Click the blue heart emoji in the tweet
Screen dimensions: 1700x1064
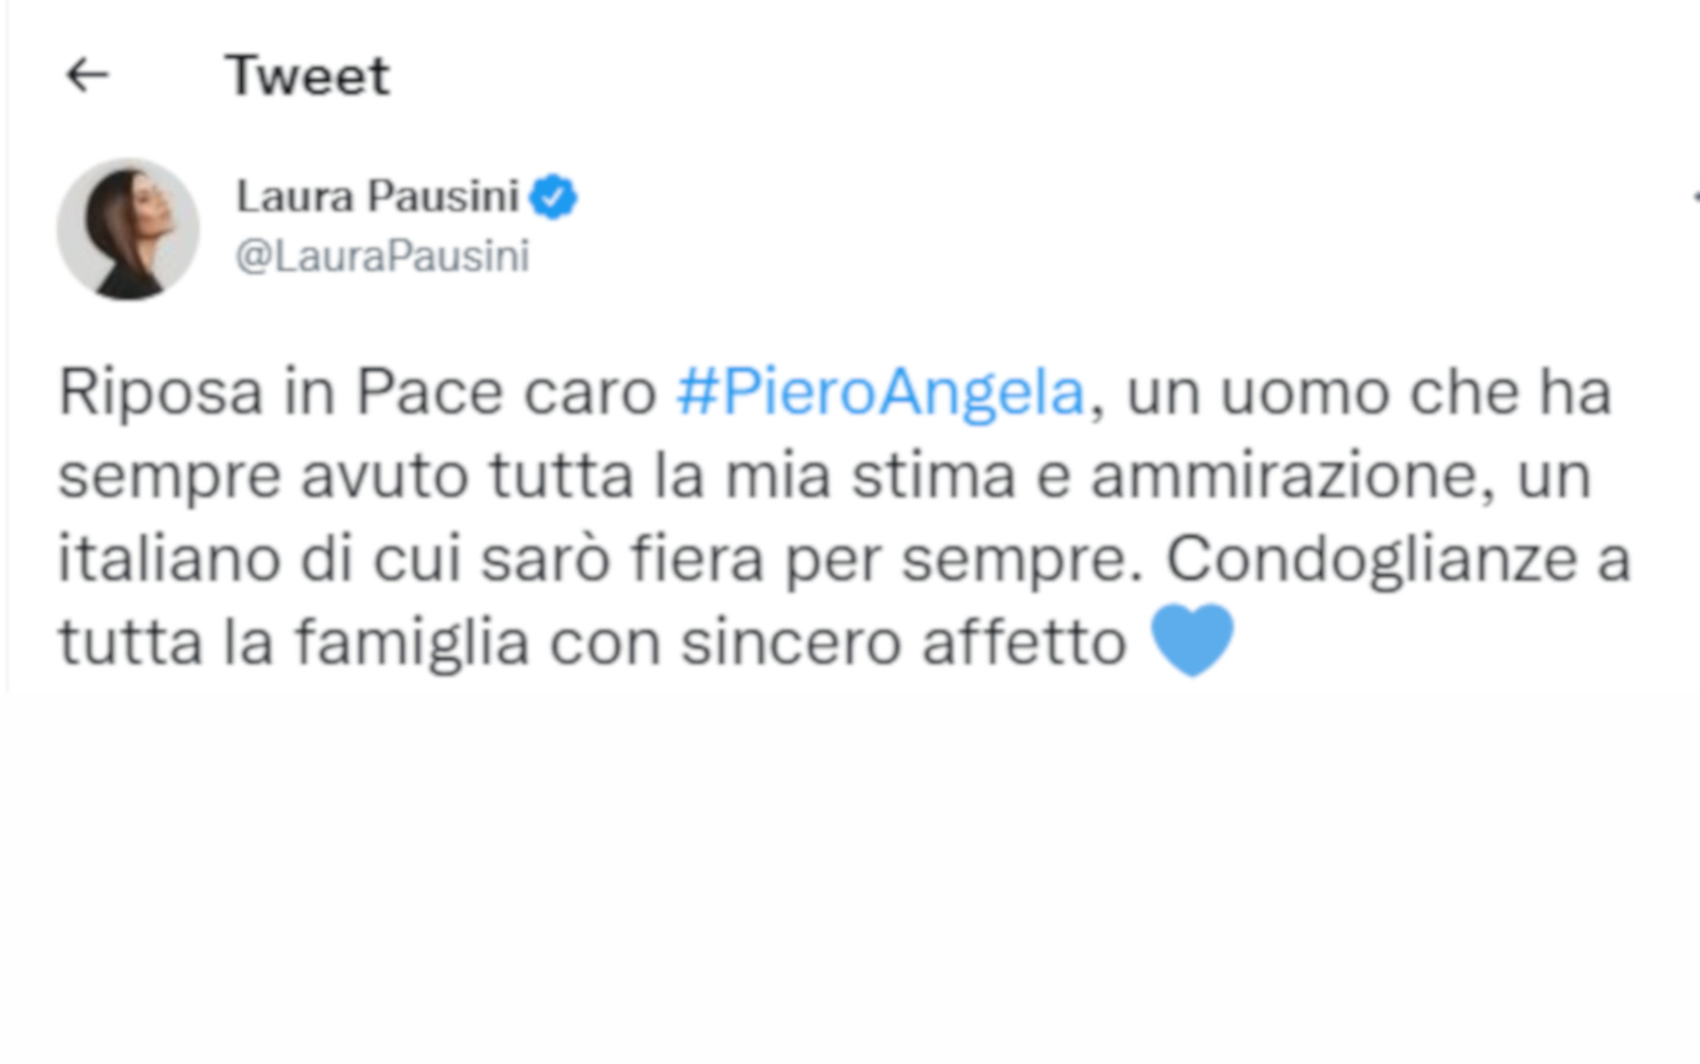(1192, 640)
